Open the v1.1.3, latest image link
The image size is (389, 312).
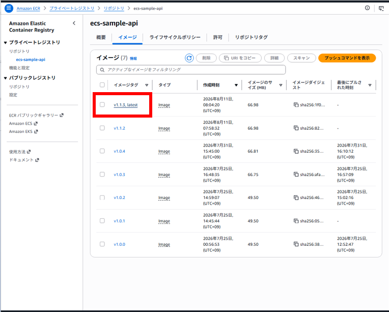click(126, 105)
